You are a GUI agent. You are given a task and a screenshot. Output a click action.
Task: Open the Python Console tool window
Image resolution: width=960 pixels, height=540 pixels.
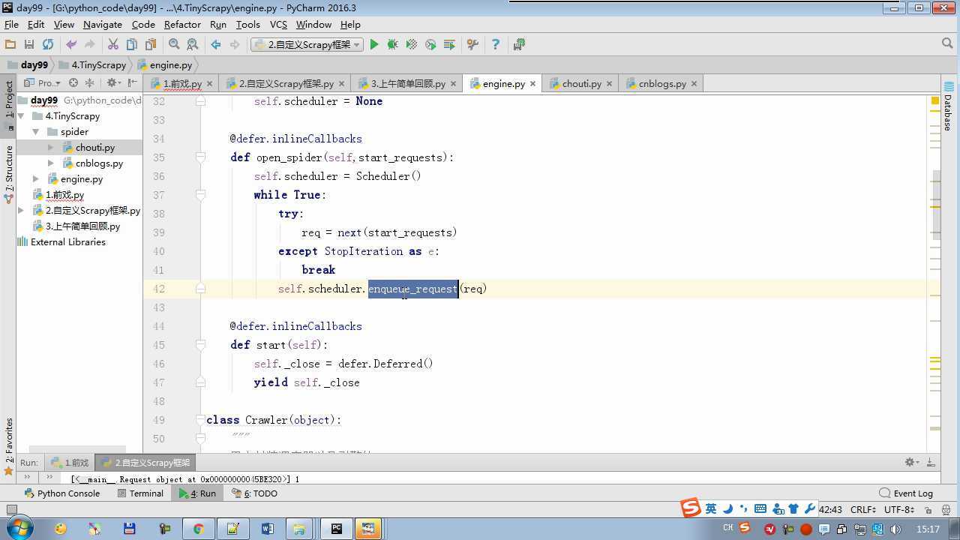[62, 493]
